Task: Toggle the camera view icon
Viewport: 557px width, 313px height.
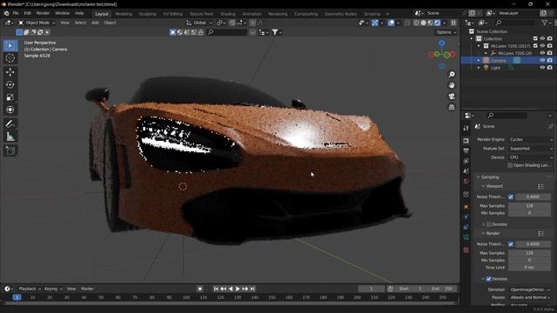Action: point(452,97)
